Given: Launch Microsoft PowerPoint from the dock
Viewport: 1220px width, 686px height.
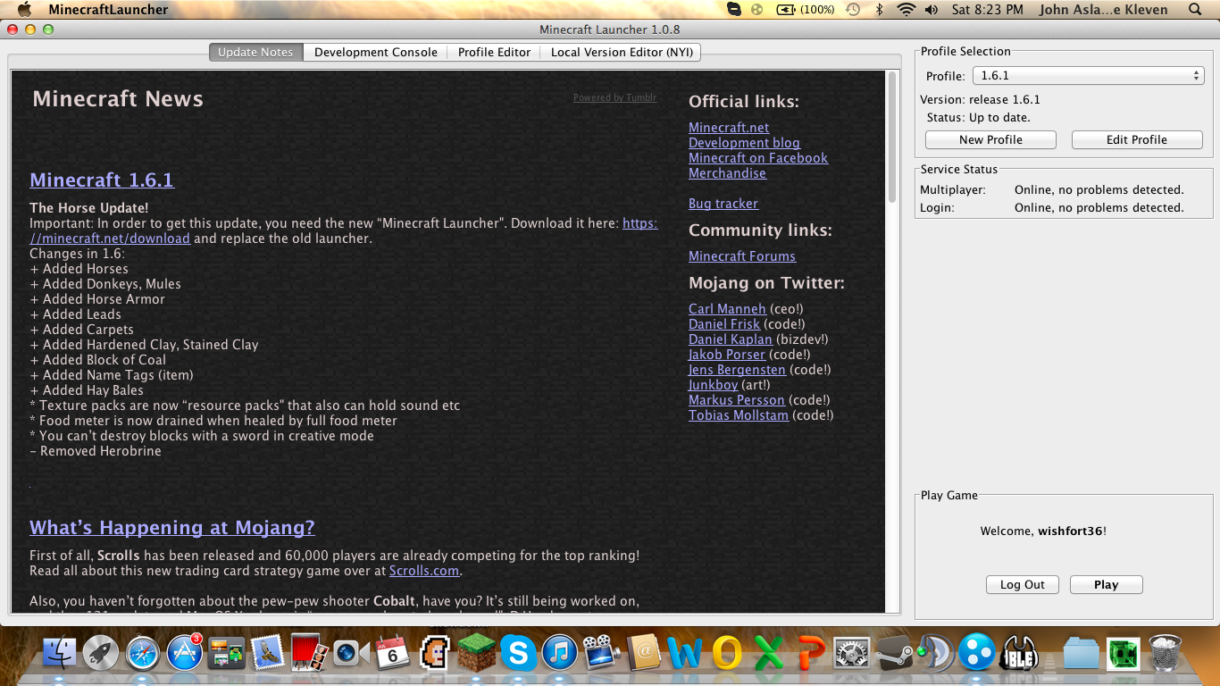Looking at the screenshot, I should [x=810, y=652].
